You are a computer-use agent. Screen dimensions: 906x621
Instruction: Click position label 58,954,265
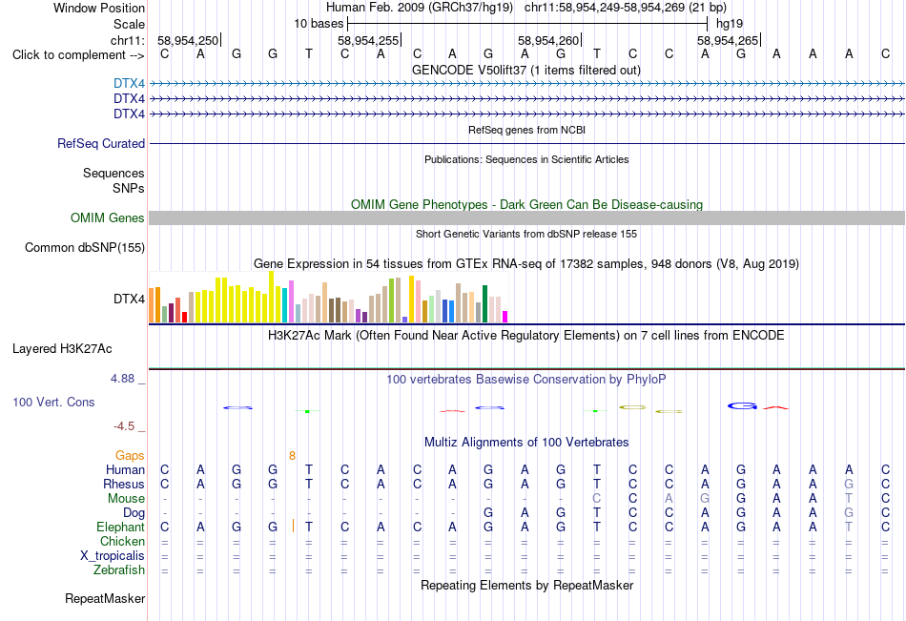tap(728, 40)
